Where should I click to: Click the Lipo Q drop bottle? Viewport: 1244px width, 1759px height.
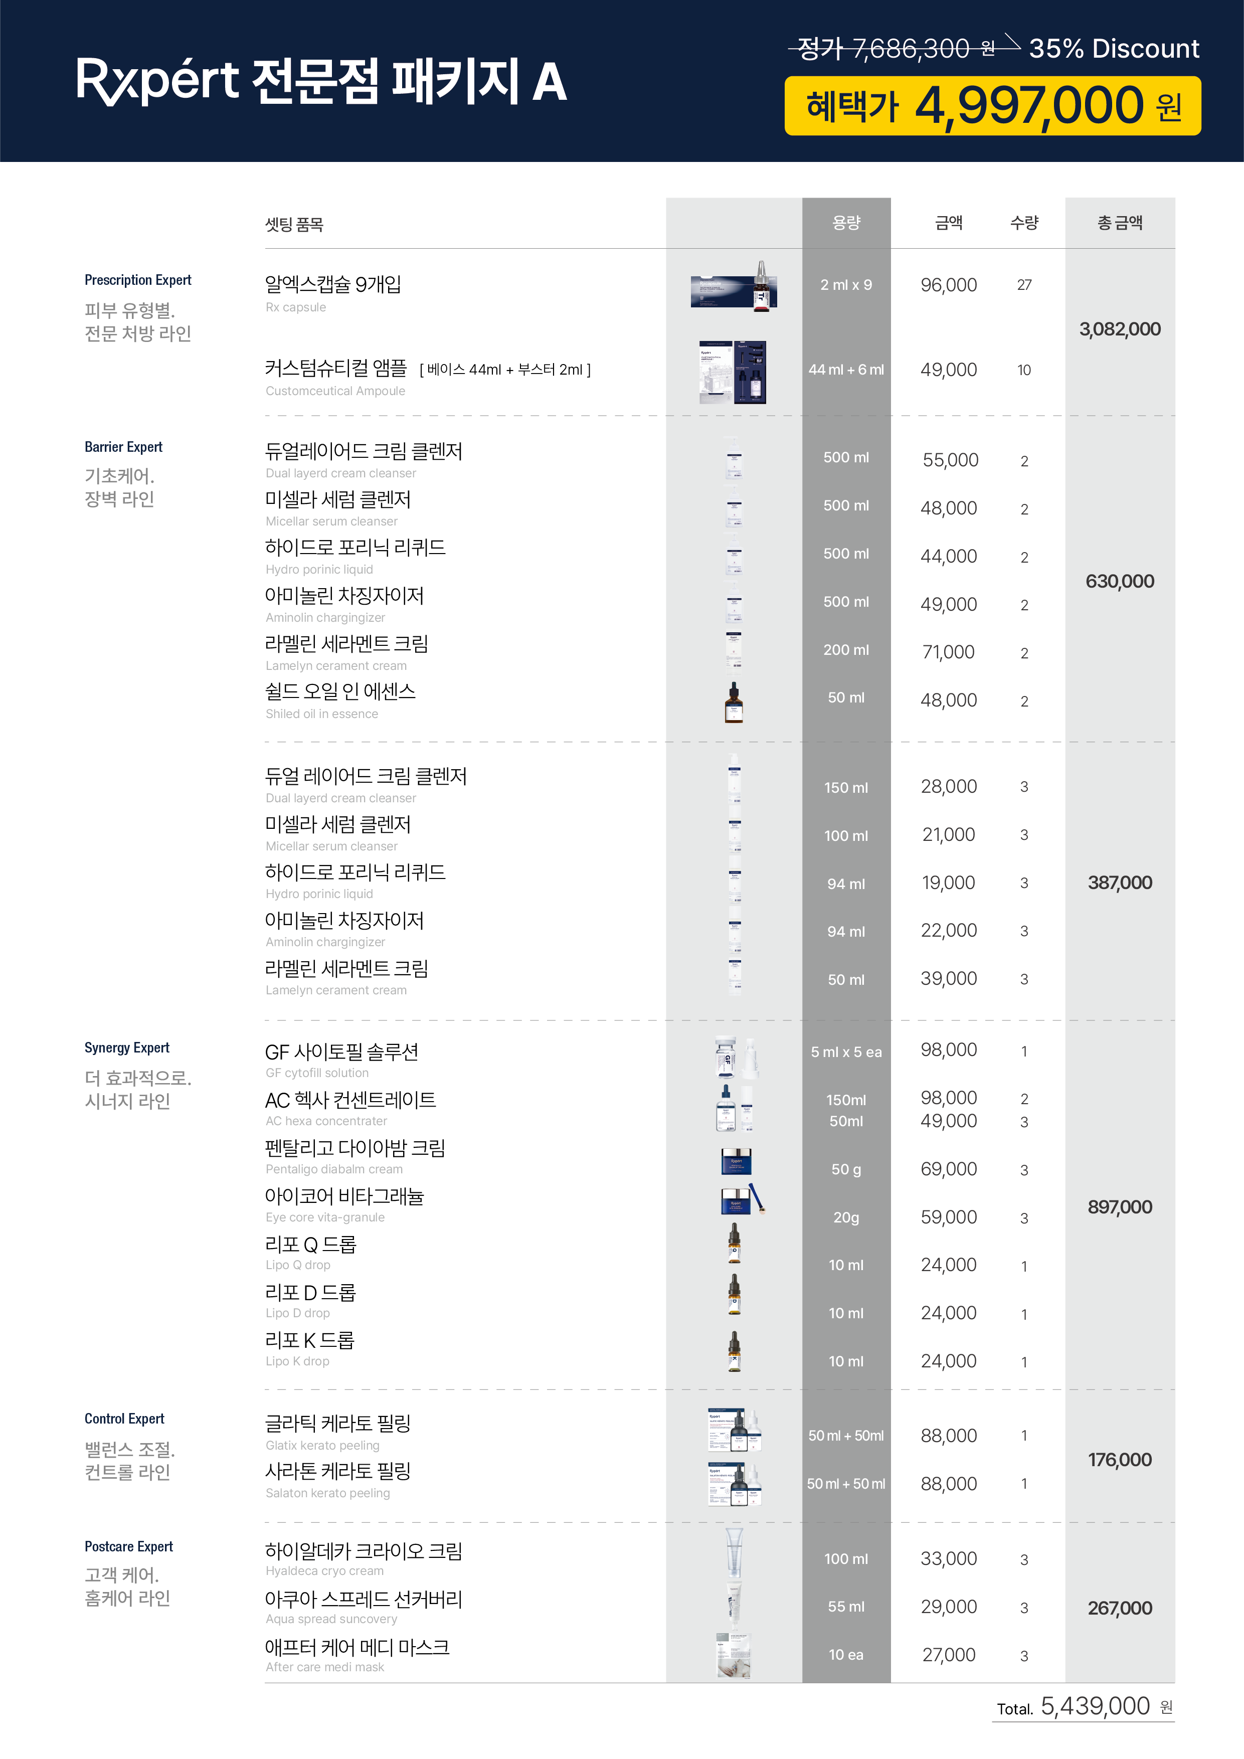[x=734, y=1243]
